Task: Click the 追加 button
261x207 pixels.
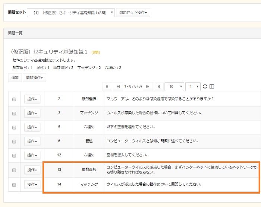Action: tap(15, 78)
